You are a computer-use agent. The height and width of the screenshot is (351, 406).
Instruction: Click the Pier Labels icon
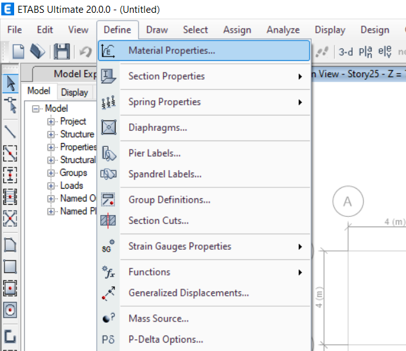coord(109,153)
